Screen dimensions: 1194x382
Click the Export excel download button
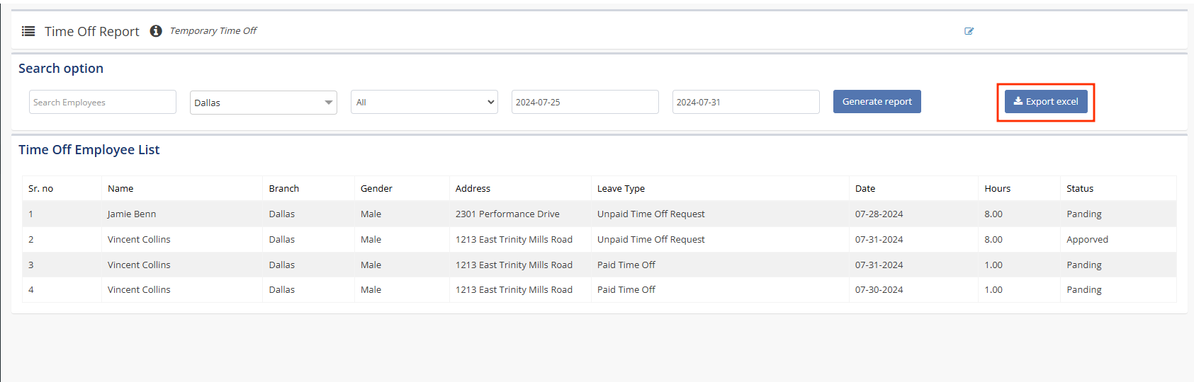click(1045, 102)
